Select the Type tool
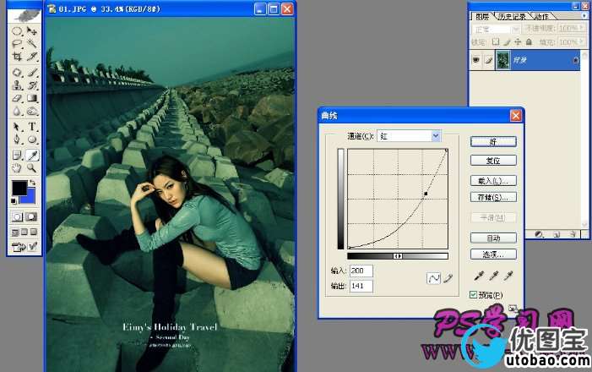 tap(32, 126)
